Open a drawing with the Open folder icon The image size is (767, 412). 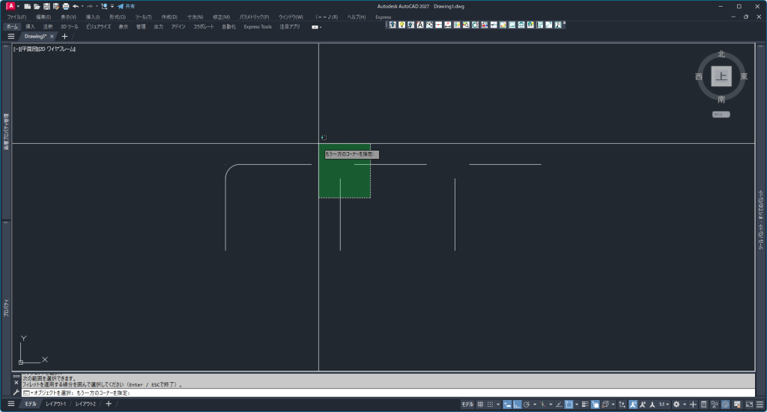[37, 6]
